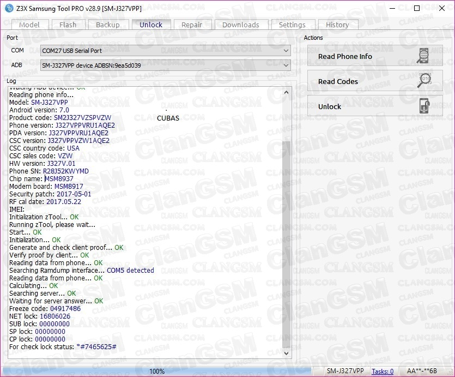Click the Unlock phone padlock icon

point(424,106)
